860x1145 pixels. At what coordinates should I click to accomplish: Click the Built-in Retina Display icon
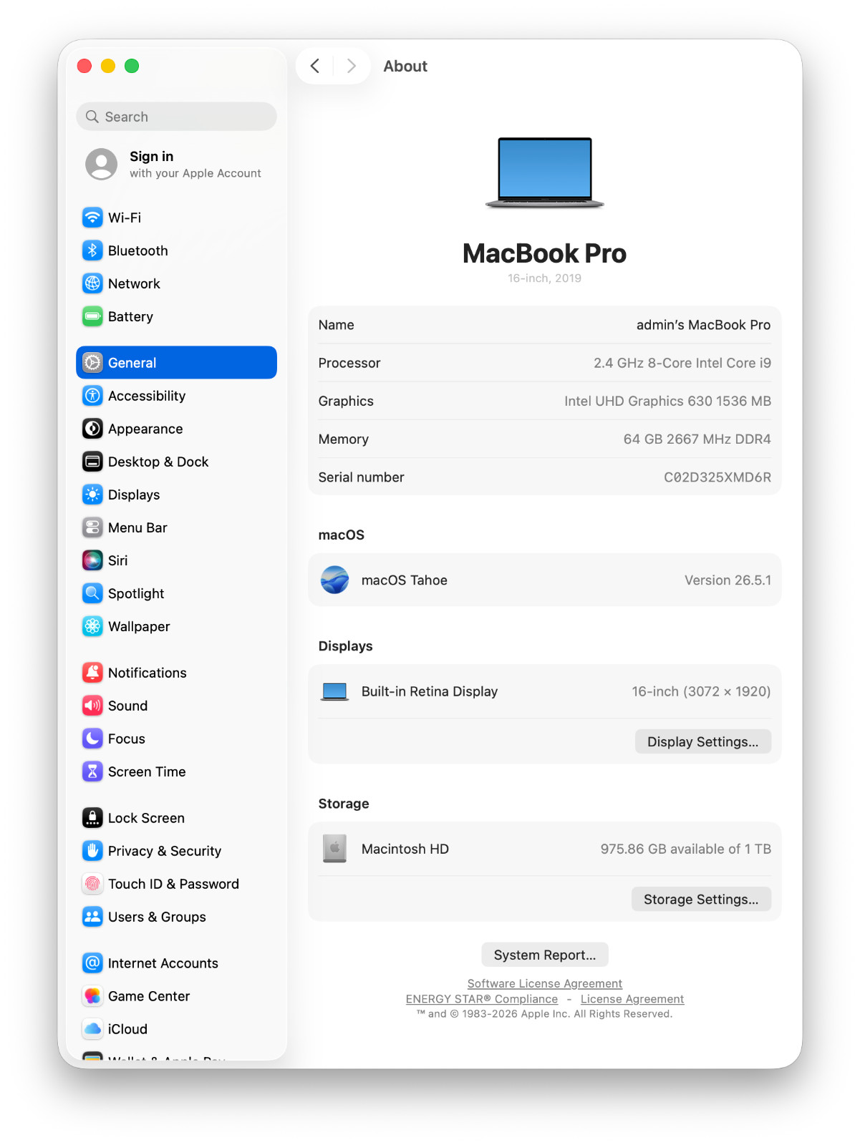tap(334, 691)
